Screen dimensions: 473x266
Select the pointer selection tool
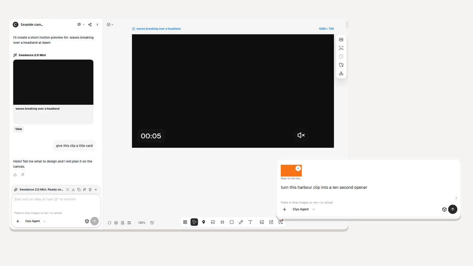point(194,222)
